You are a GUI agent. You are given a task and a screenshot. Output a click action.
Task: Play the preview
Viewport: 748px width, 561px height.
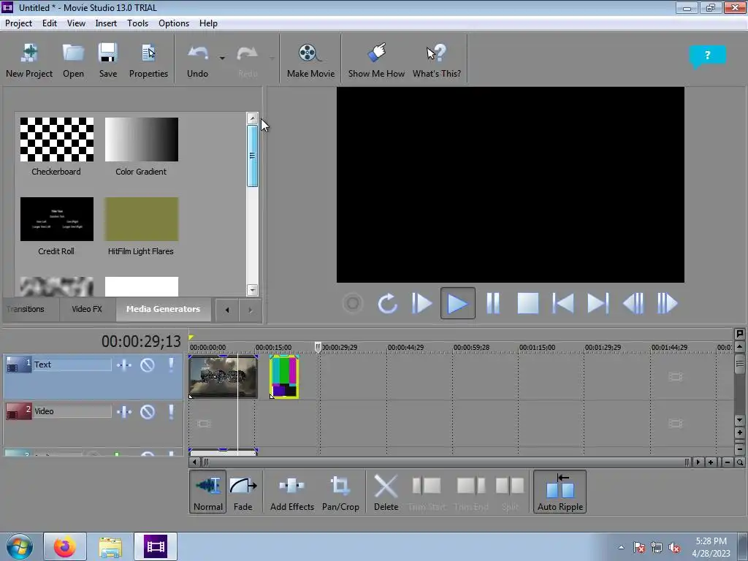pos(457,303)
